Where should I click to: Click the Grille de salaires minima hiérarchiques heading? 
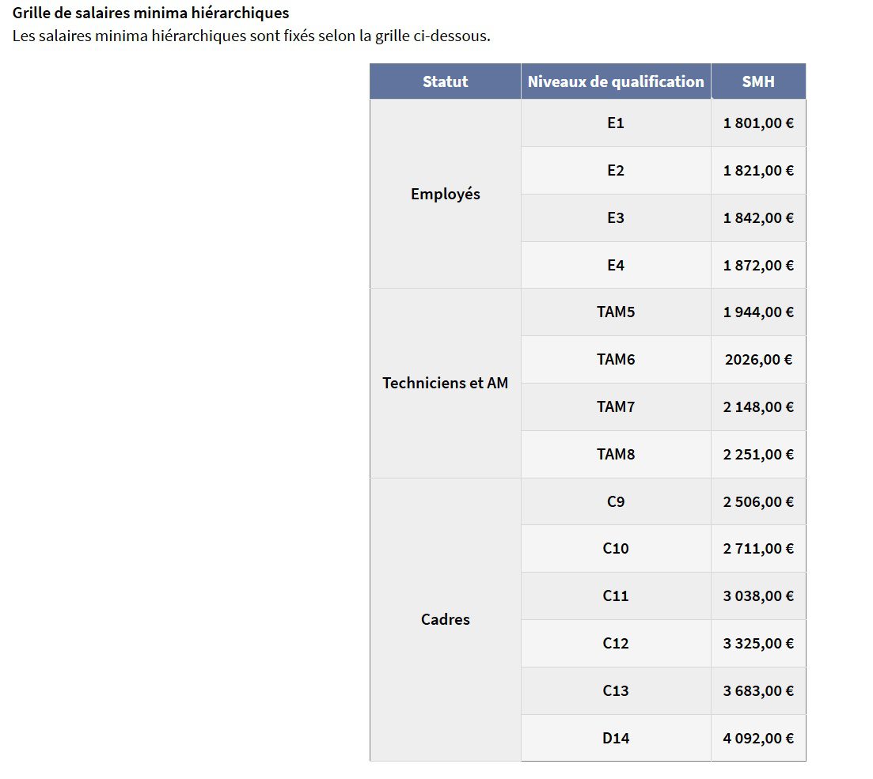[x=151, y=13]
